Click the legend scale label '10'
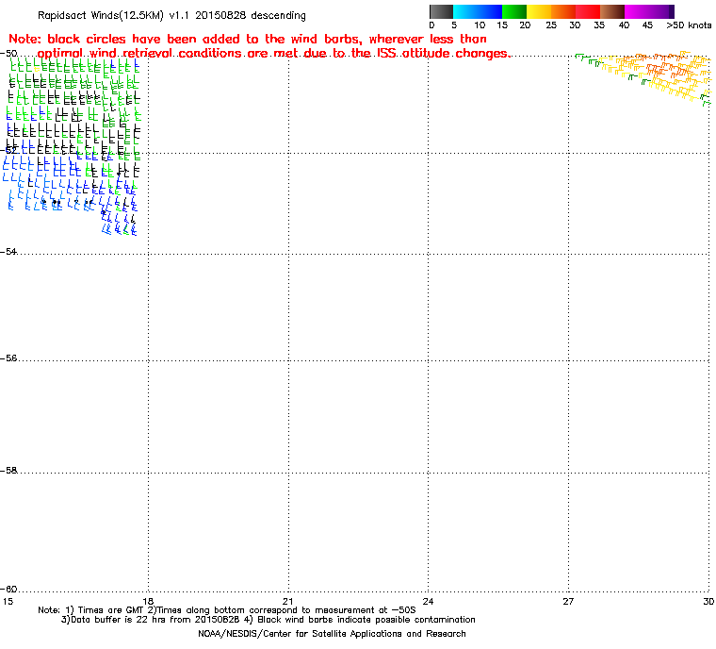 coord(480,25)
